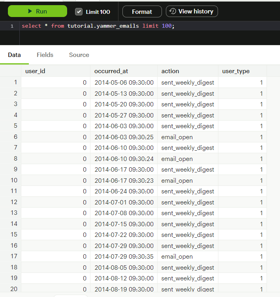Format the SQL query
280x297 pixels.
pos(142,11)
